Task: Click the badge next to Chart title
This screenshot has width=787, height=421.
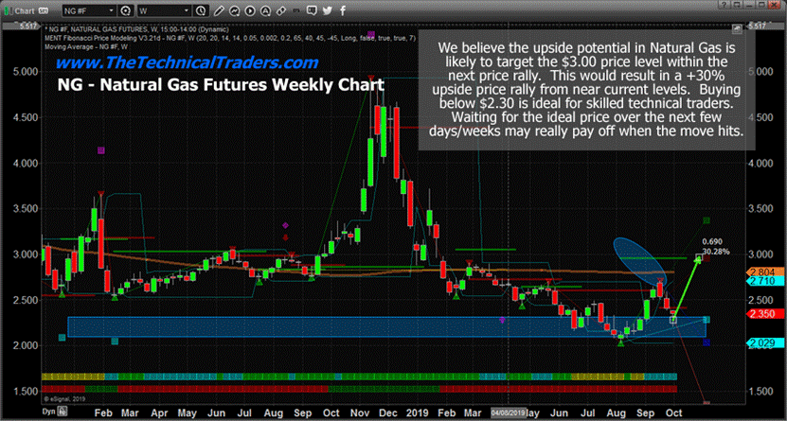Action: click(x=44, y=9)
